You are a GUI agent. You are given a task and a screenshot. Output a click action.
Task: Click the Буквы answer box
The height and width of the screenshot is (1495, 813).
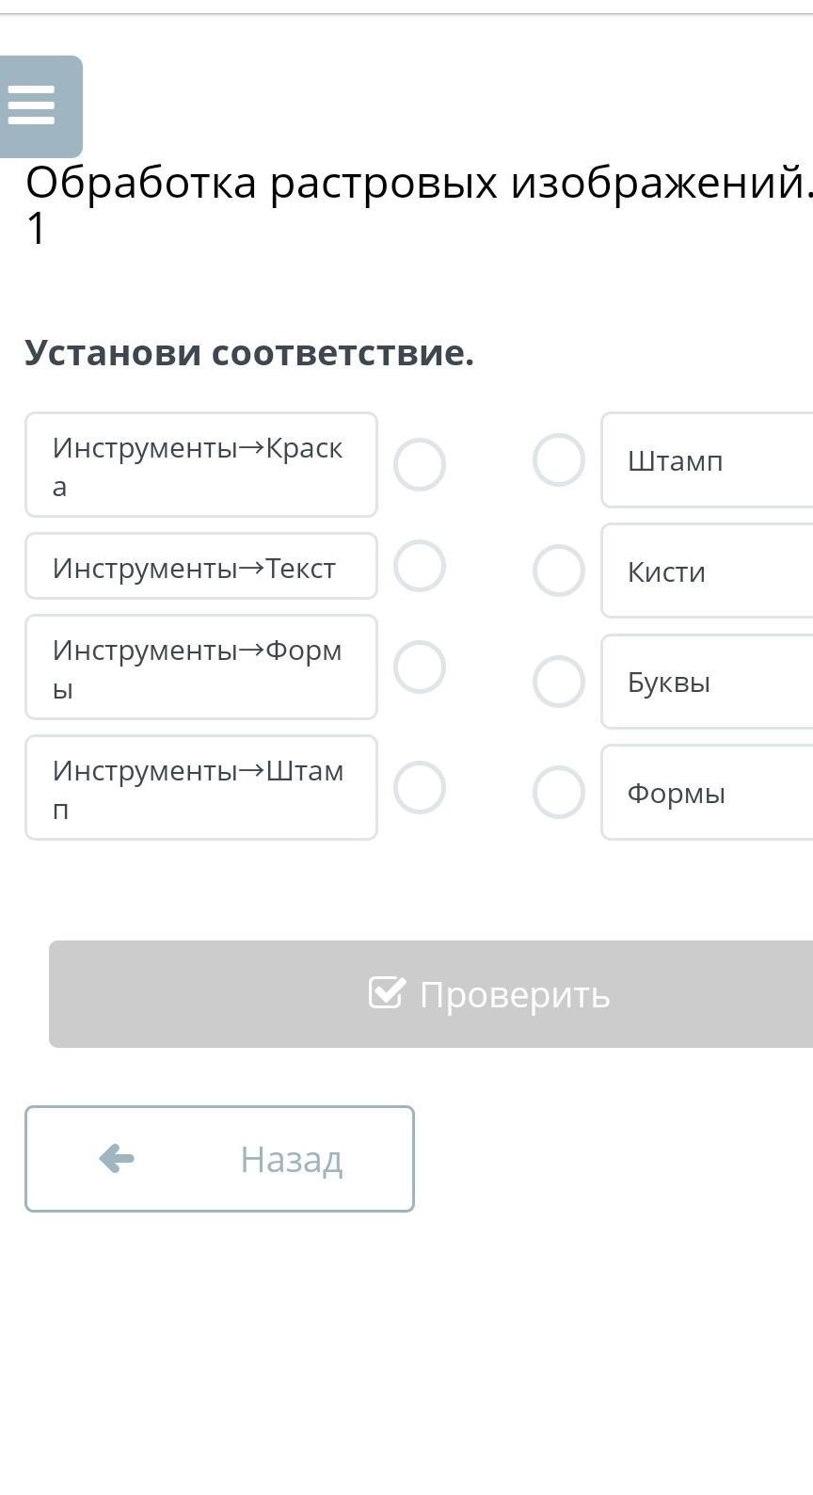click(708, 682)
